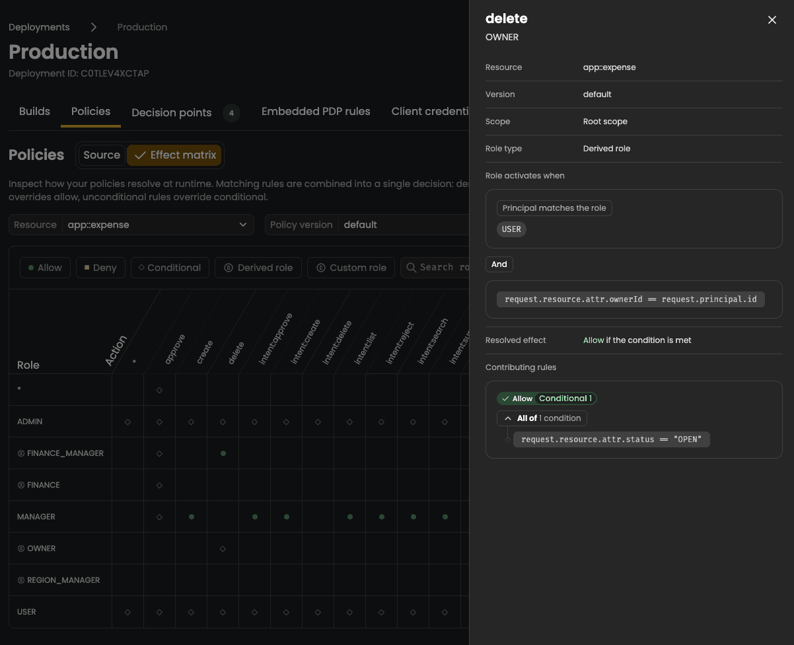Click the Derived role value in Role type
This screenshot has height=645, width=794.
pyautogui.click(x=606, y=149)
